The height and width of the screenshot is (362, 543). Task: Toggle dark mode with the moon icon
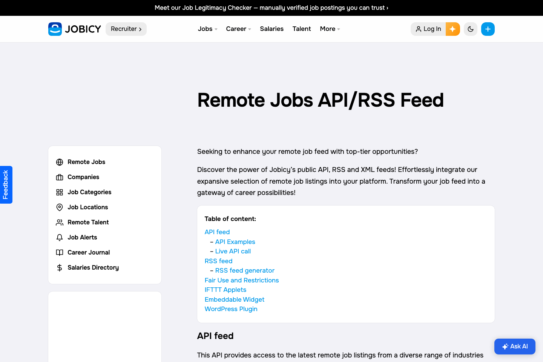pos(470,29)
